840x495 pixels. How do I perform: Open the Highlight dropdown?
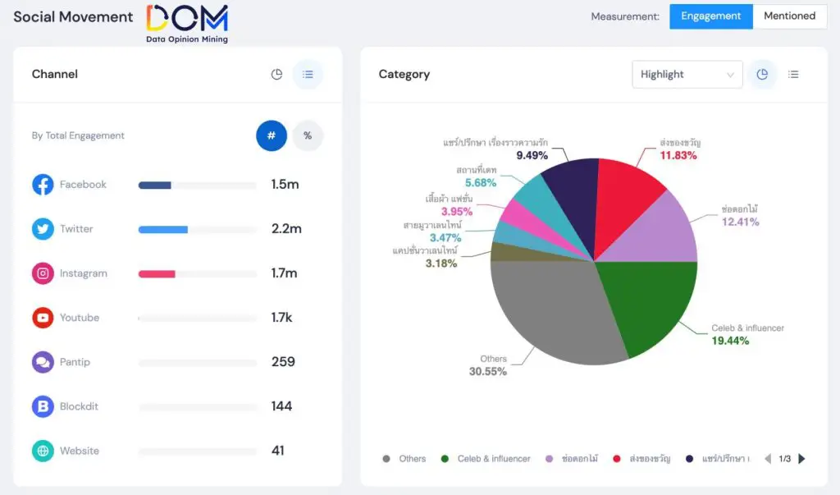click(x=687, y=75)
